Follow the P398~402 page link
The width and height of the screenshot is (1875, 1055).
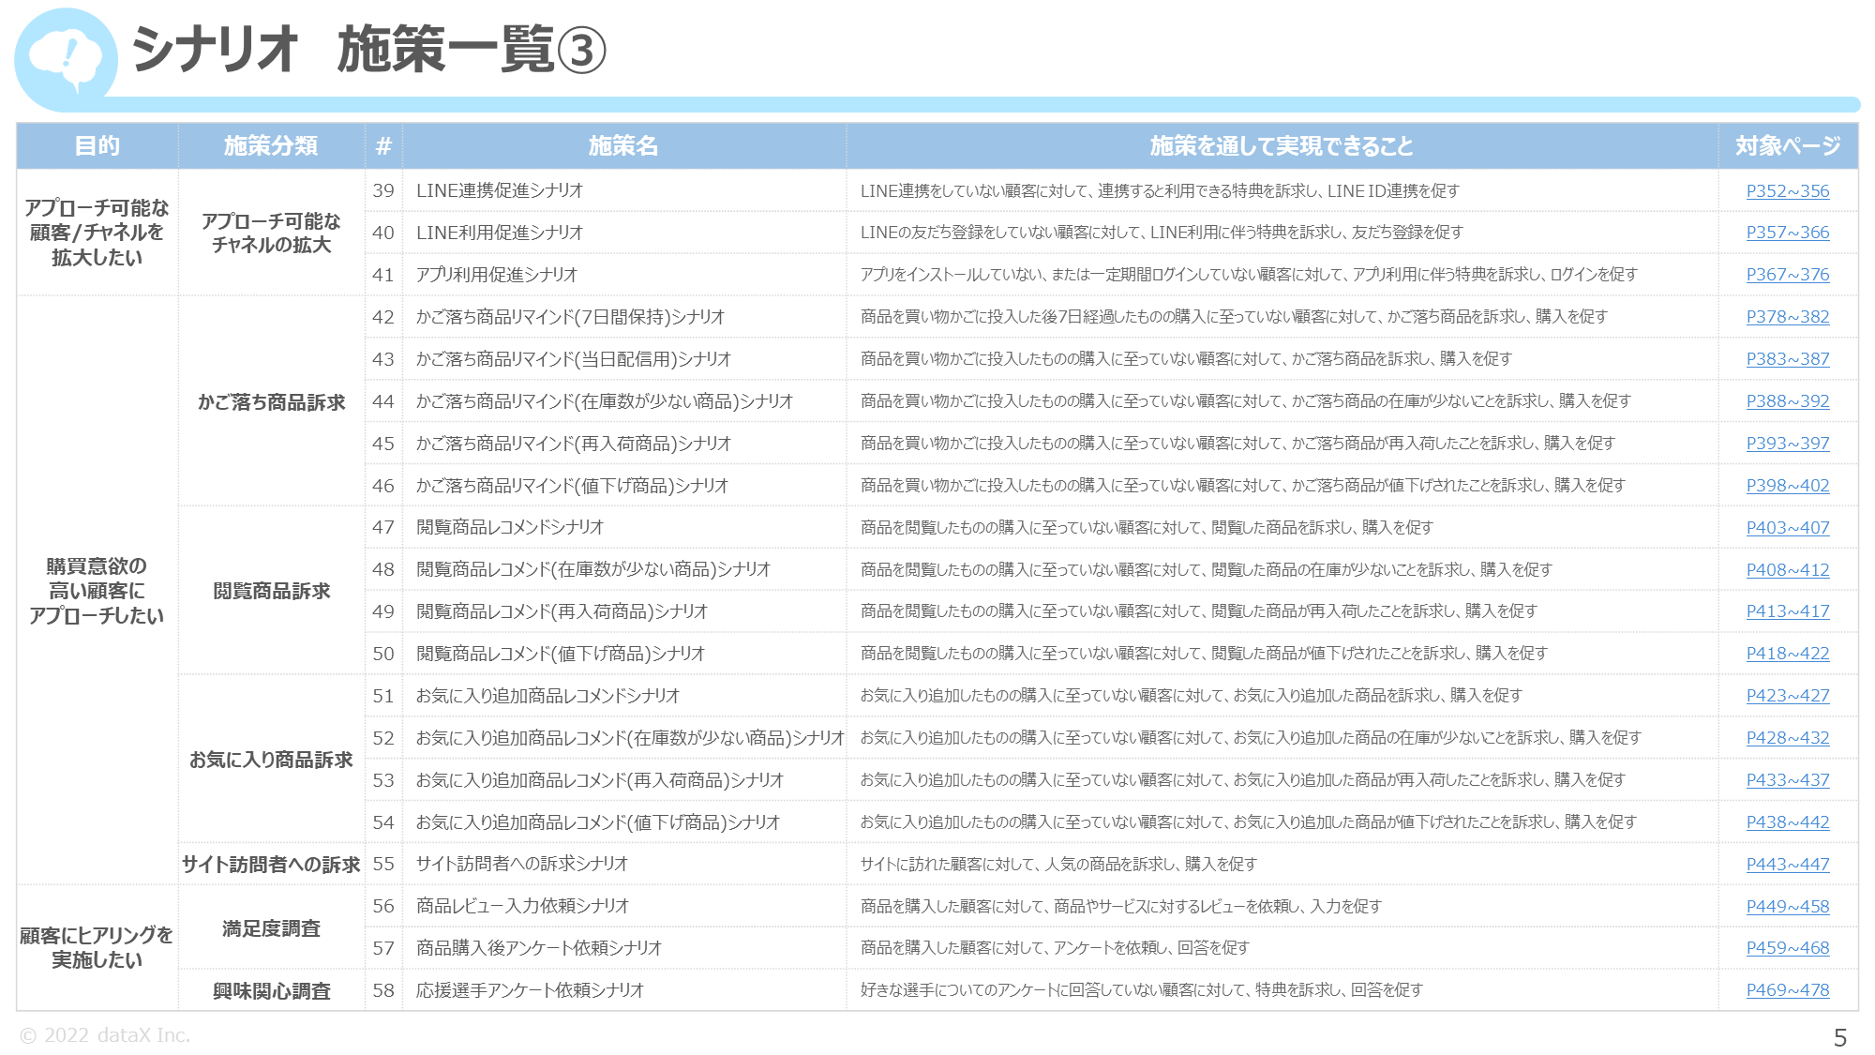(x=1787, y=486)
